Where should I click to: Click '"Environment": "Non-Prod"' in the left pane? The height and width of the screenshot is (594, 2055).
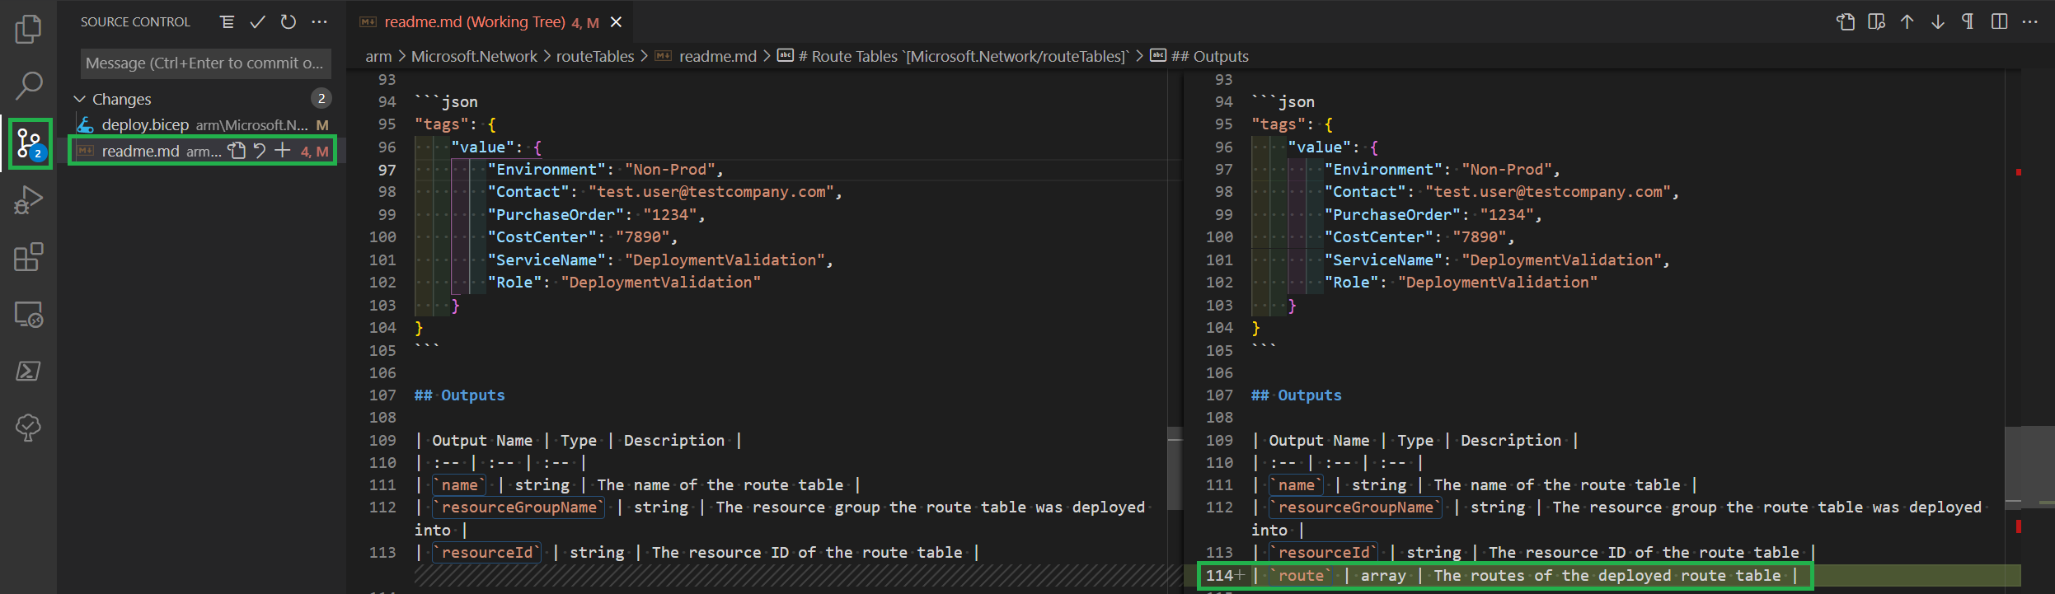(x=605, y=170)
